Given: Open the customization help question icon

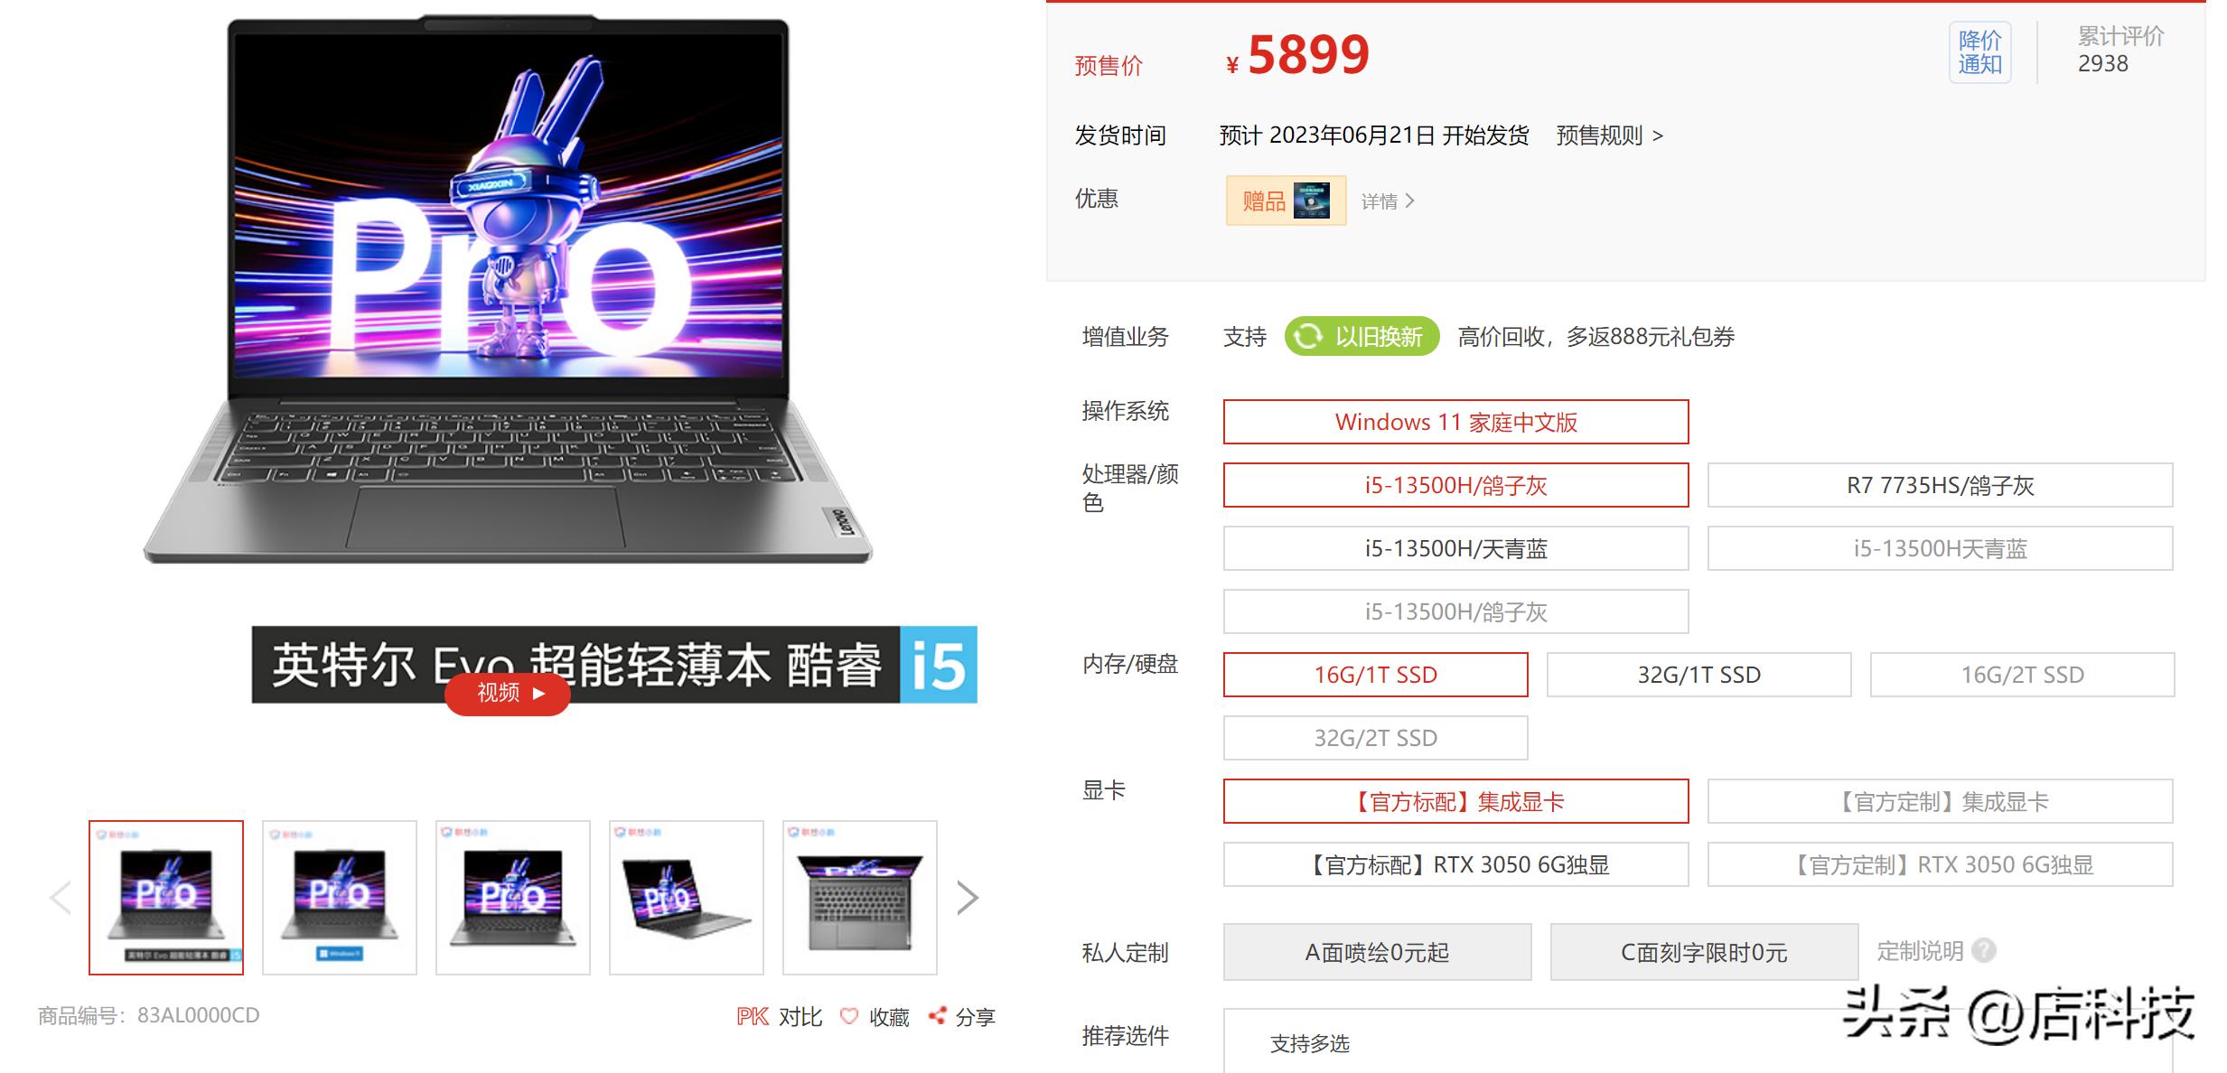Looking at the screenshot, I should coord(1984,950).
